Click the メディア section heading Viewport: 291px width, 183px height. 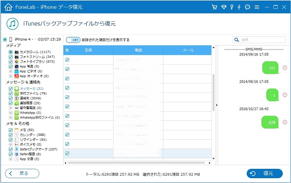click(x=14, y=46)
